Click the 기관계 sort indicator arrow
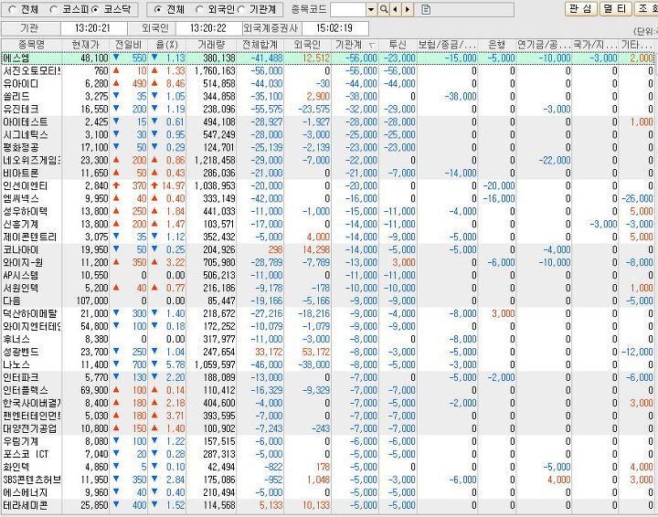 [x=372, y=45]
